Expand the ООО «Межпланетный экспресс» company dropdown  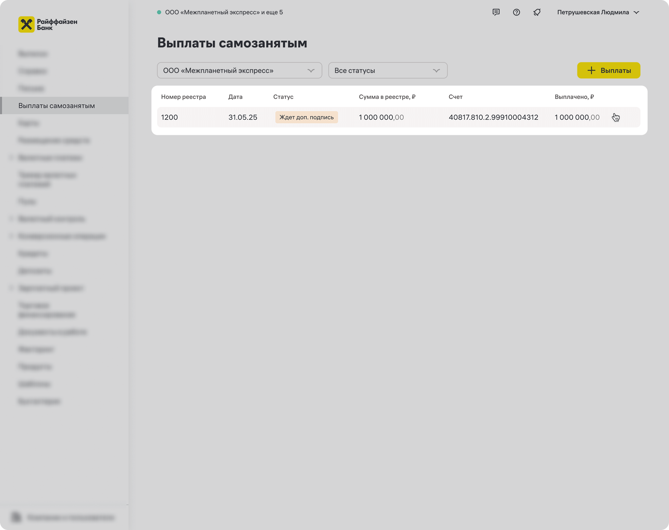239,70
